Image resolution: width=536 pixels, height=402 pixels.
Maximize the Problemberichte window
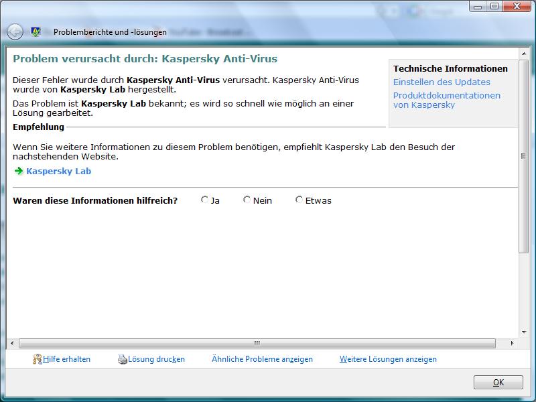click(494, 7)
